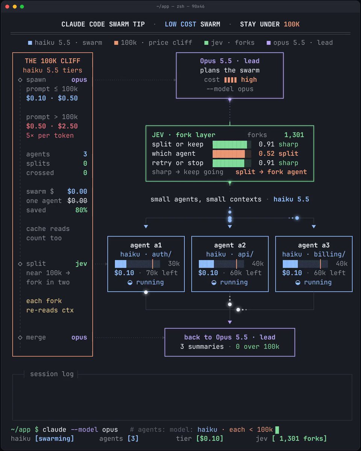The width and height of the screenshot is (361, 451).
Task: Select the merge diamond marker in sidebar
Action: 20,338
